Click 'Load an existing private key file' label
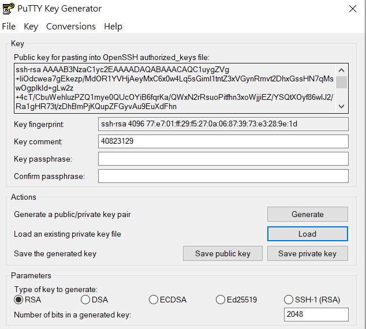 tap(68, 234)
